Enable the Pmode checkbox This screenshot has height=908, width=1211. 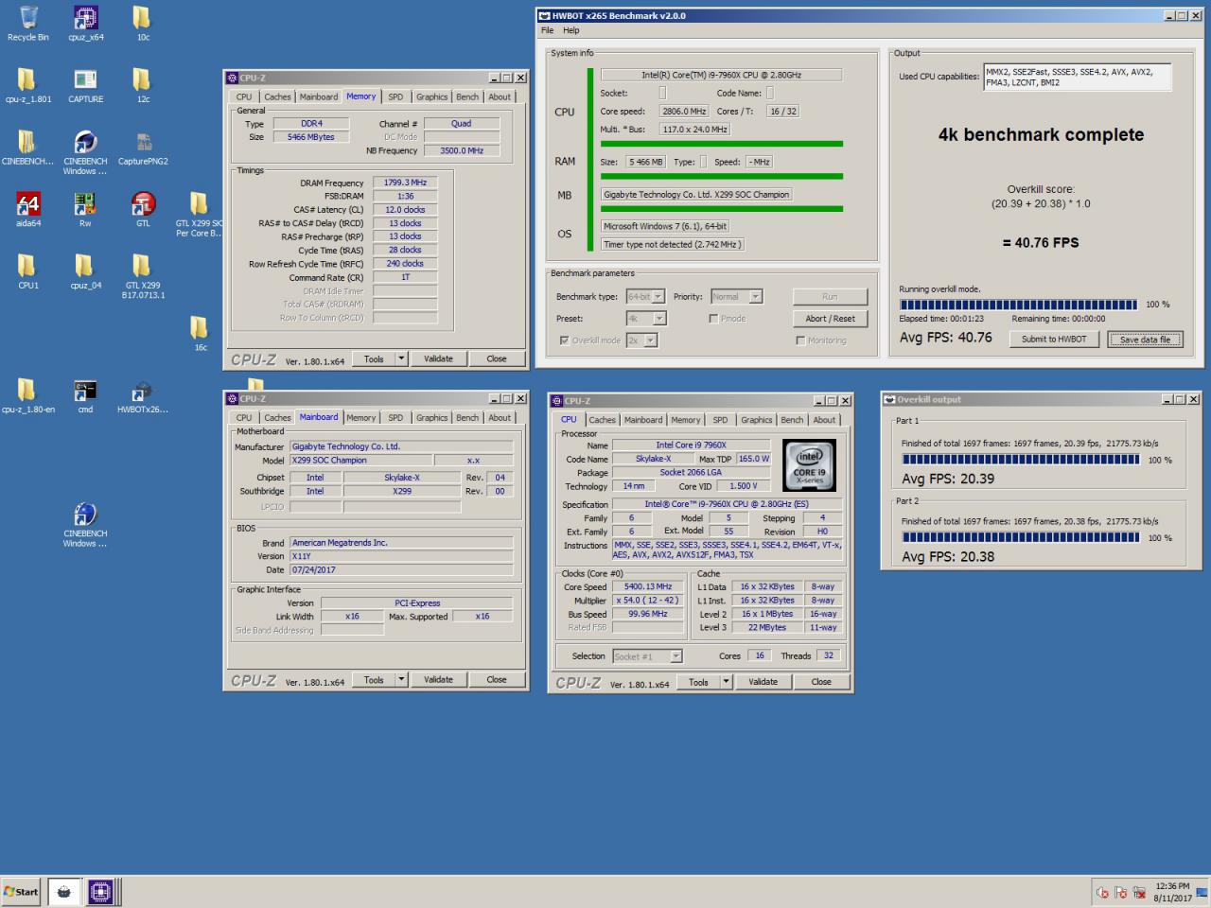(713, 319)
